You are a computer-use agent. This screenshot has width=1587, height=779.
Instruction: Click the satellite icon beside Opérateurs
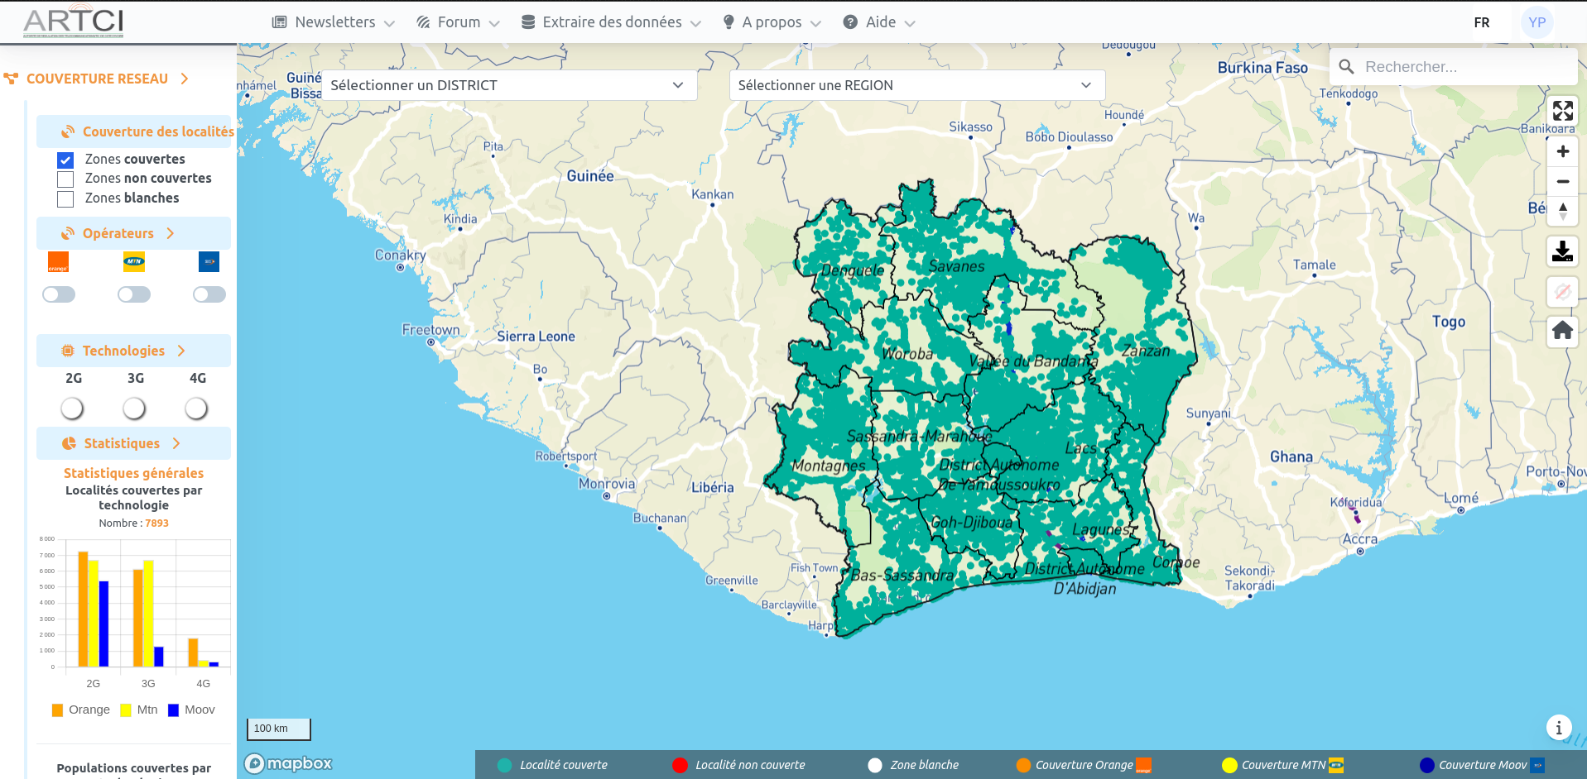(x=68, y=233)
